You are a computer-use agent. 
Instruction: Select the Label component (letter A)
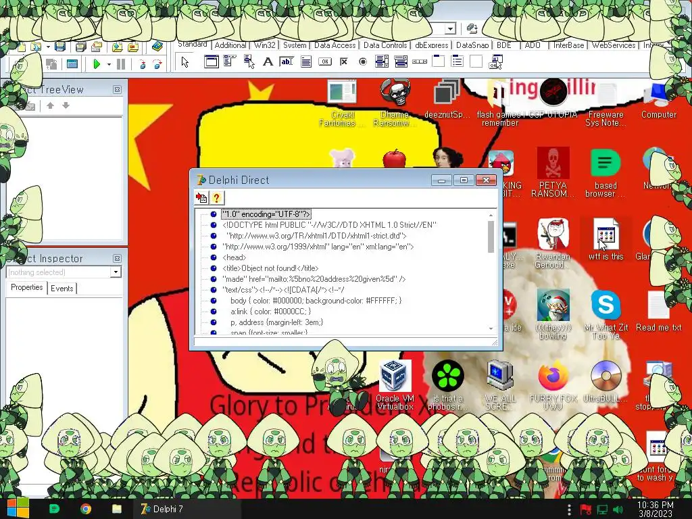click(268, 61)
